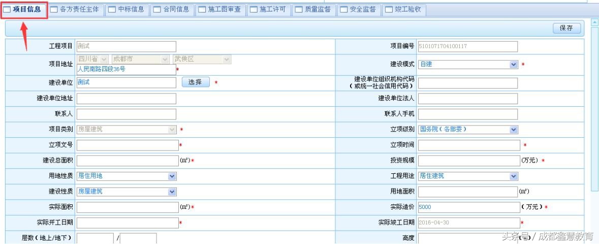Click the 项目编号 field
This screenshot has width=599, height=244.
(468, 47)
